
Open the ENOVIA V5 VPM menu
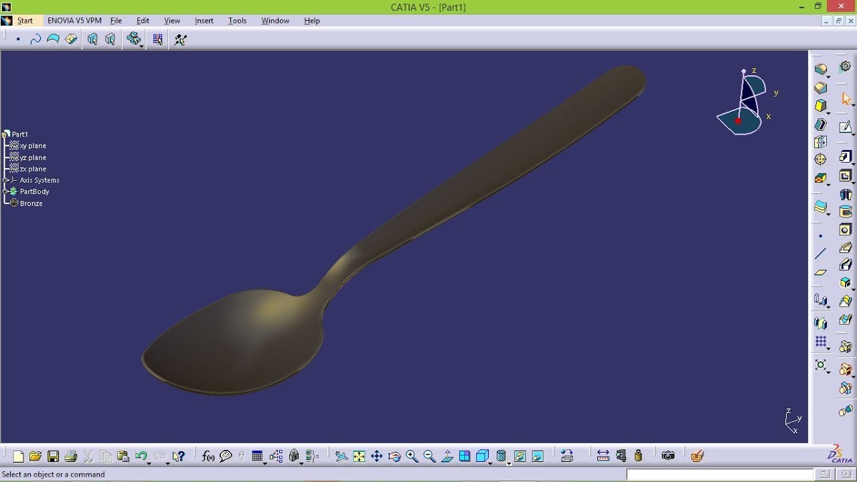(74, 21)
